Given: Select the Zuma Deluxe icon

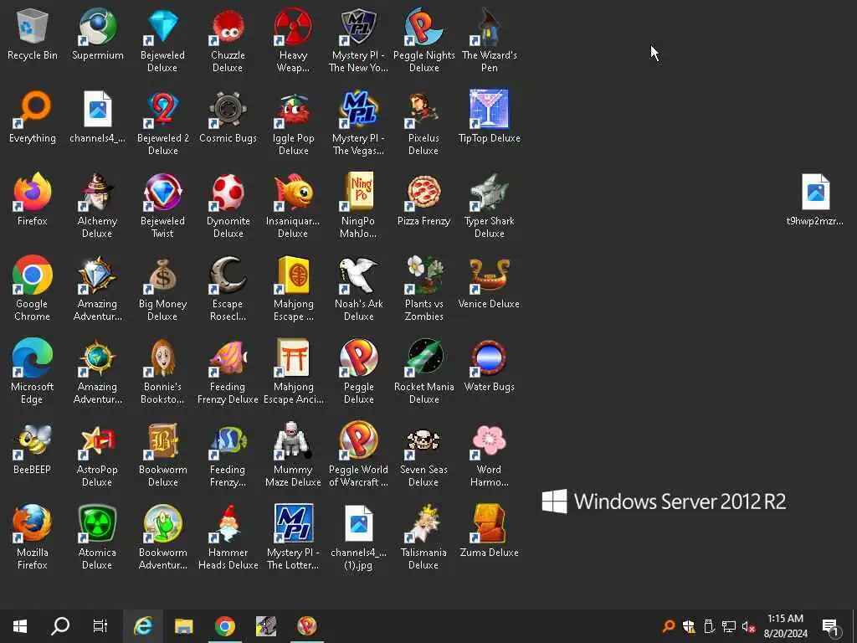Looking at the screenshot, I should 489,532.
